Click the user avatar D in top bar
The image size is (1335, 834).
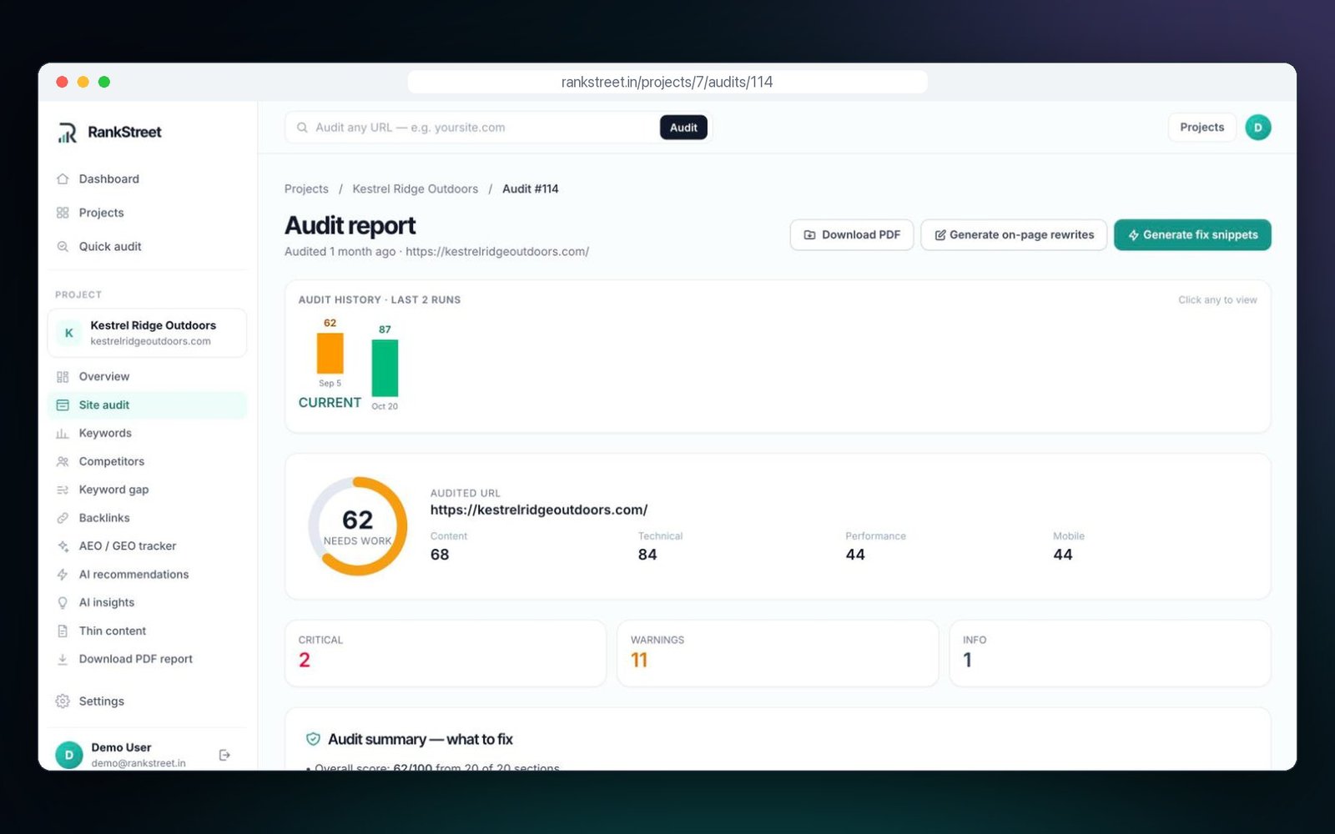1257,128
